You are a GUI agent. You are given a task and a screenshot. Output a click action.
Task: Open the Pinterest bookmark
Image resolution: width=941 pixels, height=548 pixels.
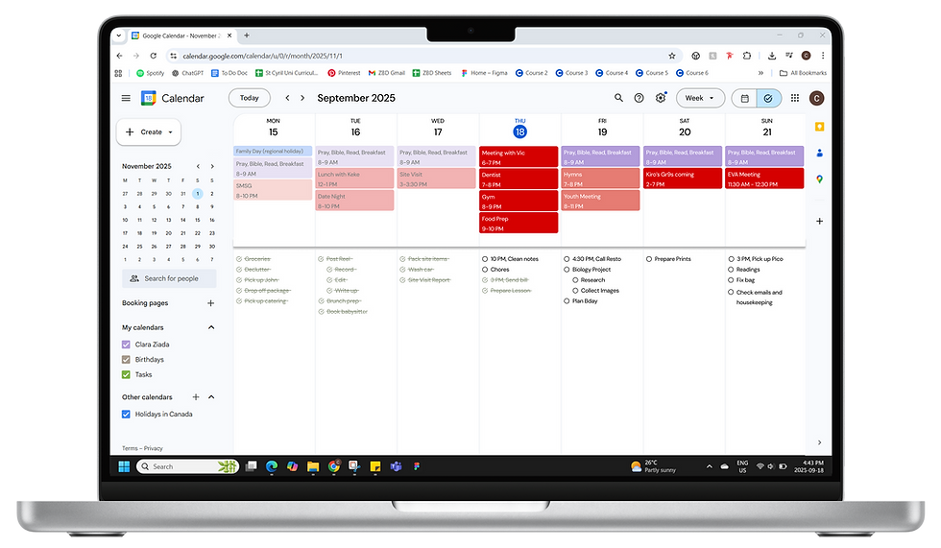(x=344, y=73)
